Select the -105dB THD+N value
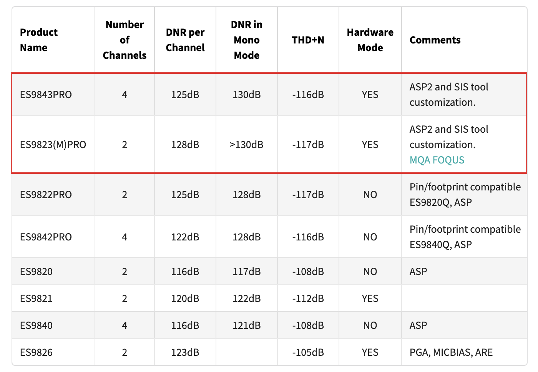Image resolution: width=538 pixels, height=372 pixels. pyautogui.click(x=308, y=352)
